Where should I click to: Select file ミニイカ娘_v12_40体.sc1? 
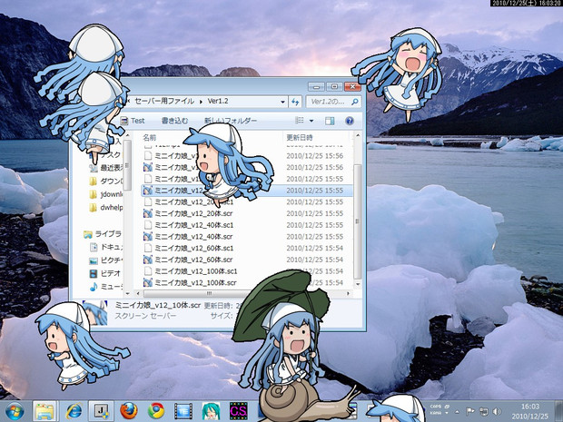click(x=194, y=225)
